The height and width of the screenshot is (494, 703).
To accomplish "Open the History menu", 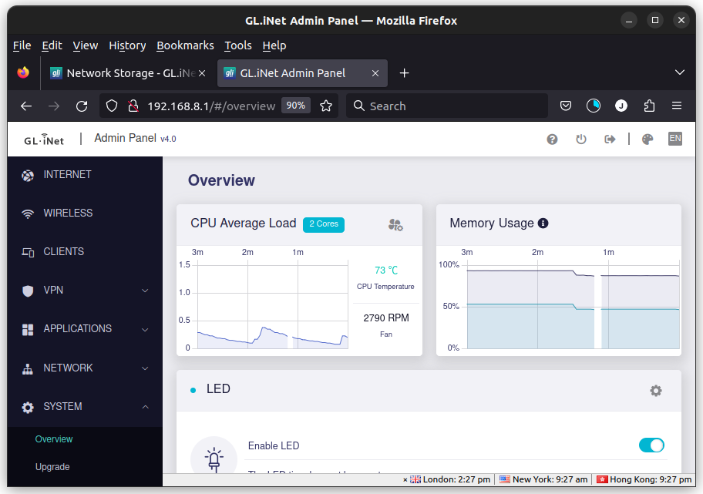I will tap(127, 45).
